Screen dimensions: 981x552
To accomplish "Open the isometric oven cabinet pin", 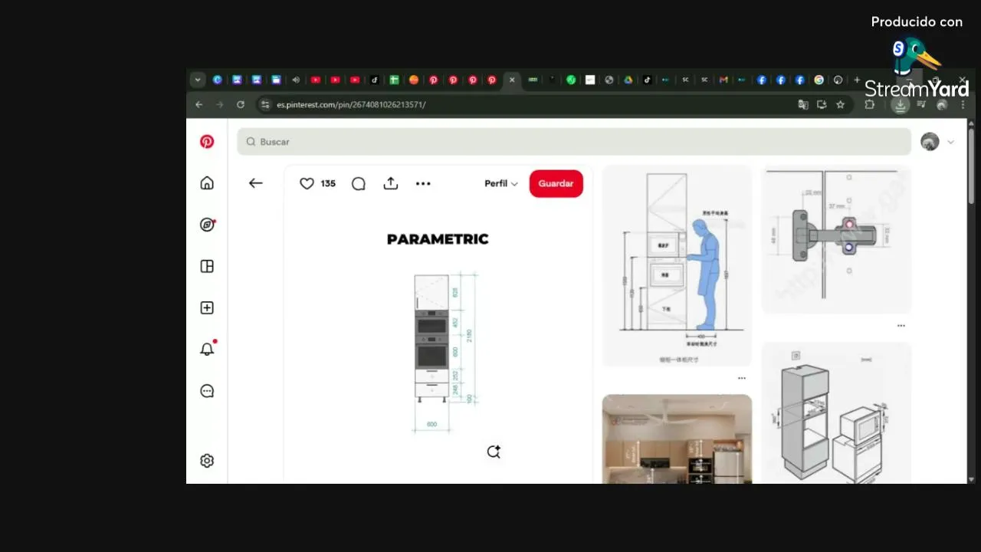I will point(836,414).
